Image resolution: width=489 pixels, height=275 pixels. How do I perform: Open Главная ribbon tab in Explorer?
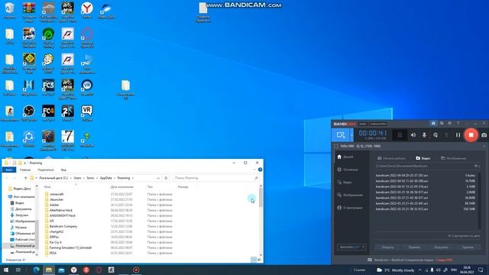[25, 170]
